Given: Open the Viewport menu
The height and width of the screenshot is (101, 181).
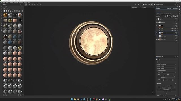Looking at the screenshot, I should [16, 3].
